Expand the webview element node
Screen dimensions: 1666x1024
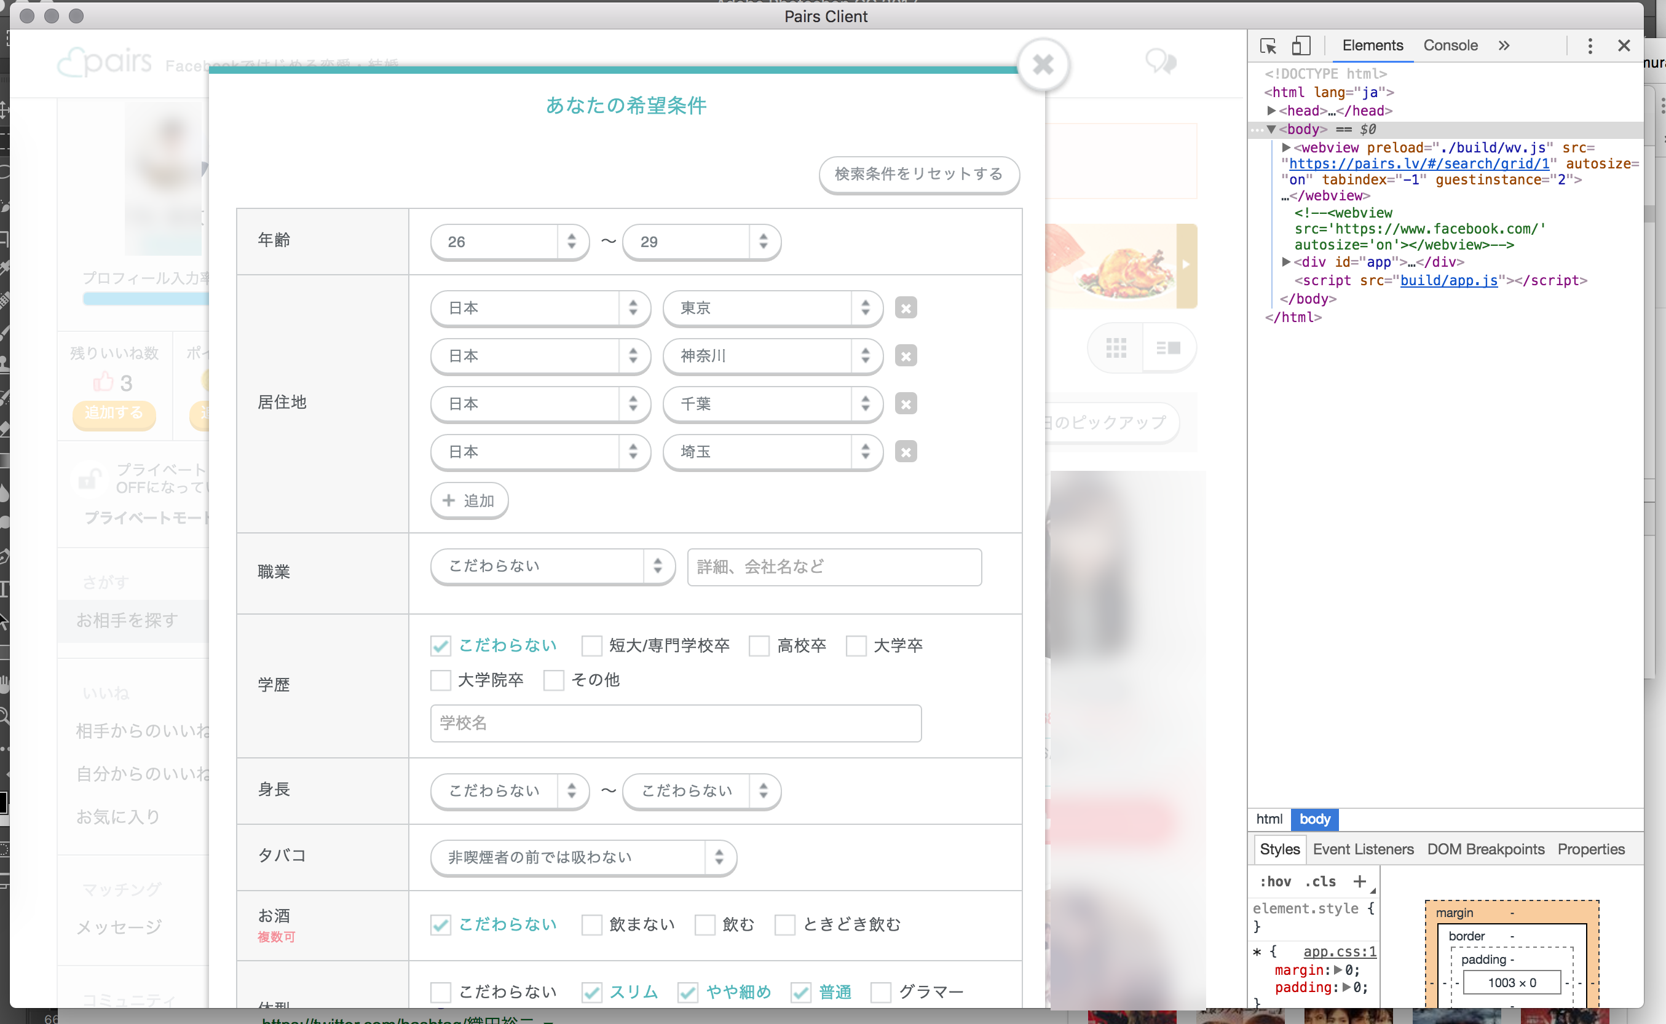pos(1285,147)
